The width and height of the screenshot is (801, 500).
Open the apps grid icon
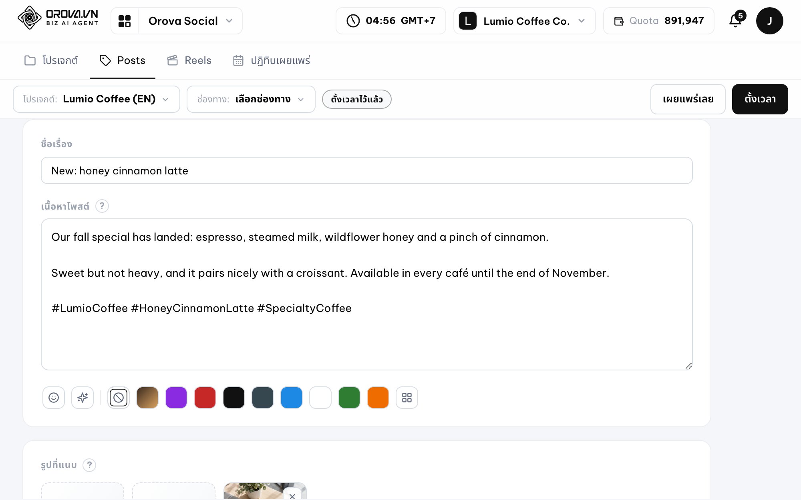(x=125, y=21)
